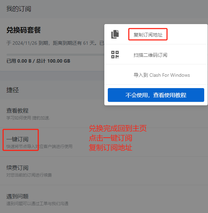This screenshot has height=213, width=208.
Task: Click the 我的订阅 section header
Action: [x=19, y=9]
